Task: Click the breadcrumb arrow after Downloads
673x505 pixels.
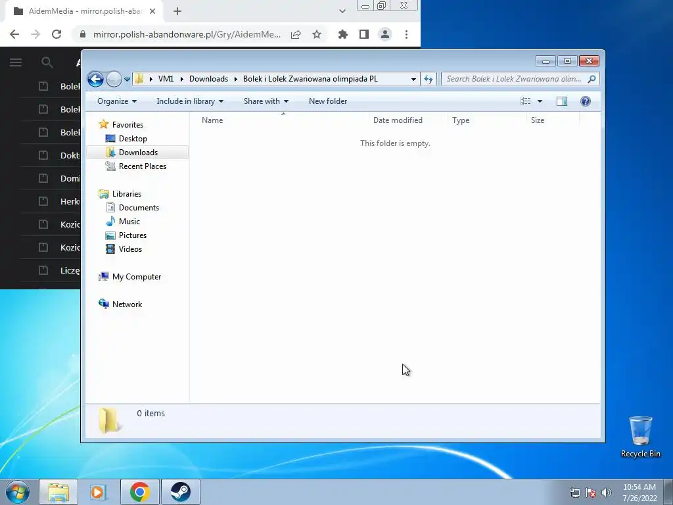Action: click(236, 79)
